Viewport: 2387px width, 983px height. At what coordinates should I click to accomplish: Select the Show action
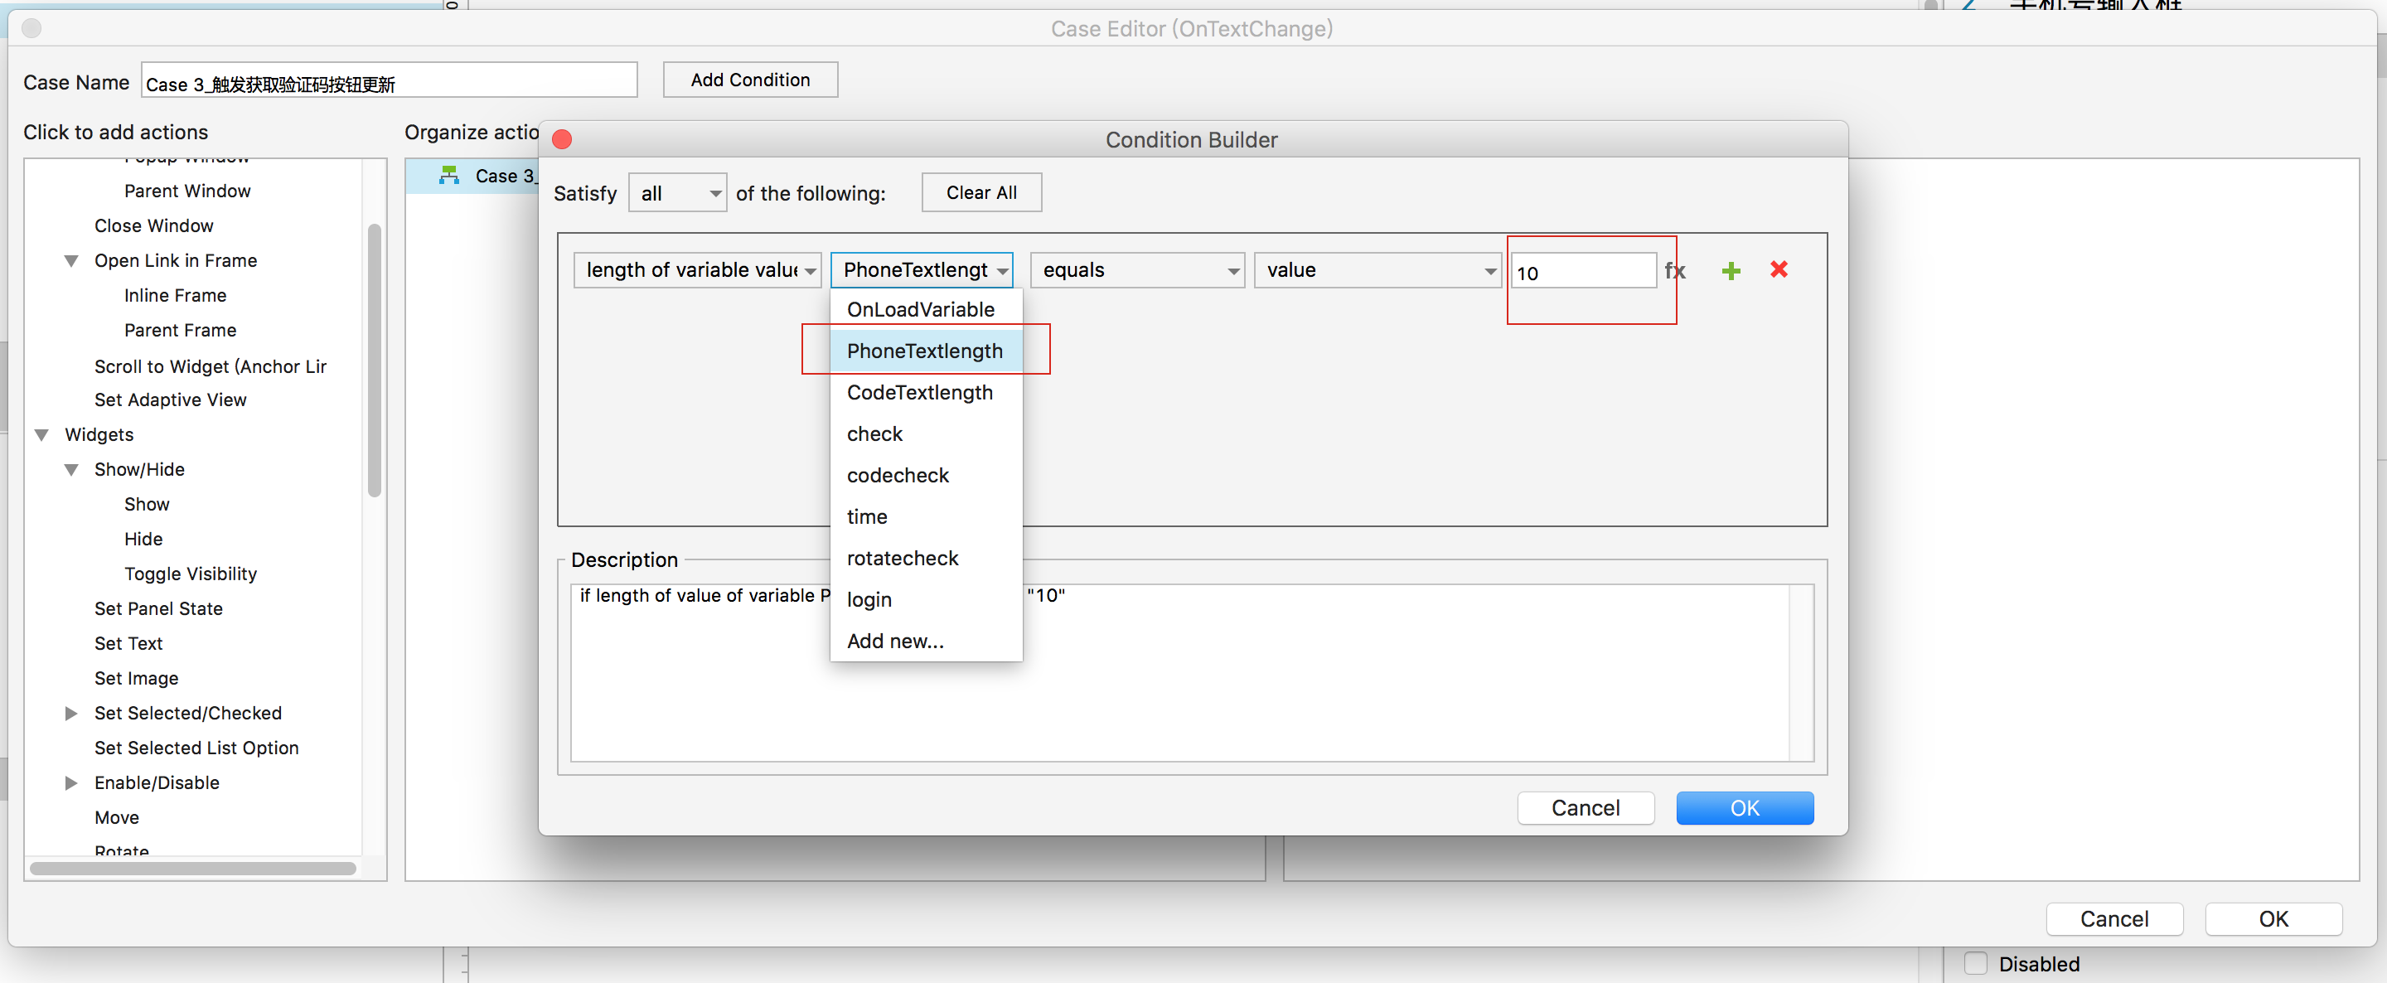tap(147, 505)
